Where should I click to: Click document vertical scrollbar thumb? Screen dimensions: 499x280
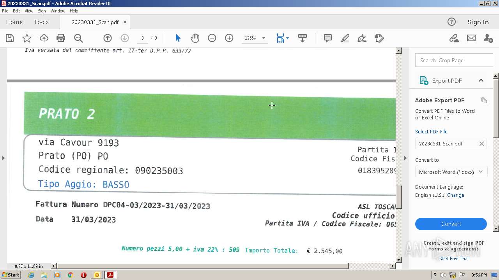coord(399,198)
